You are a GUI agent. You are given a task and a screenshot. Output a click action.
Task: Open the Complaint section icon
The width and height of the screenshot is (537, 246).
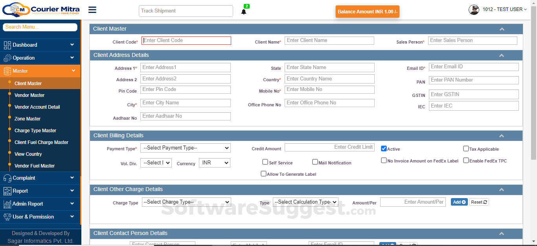pyautogui.click(x=7, y=178)
